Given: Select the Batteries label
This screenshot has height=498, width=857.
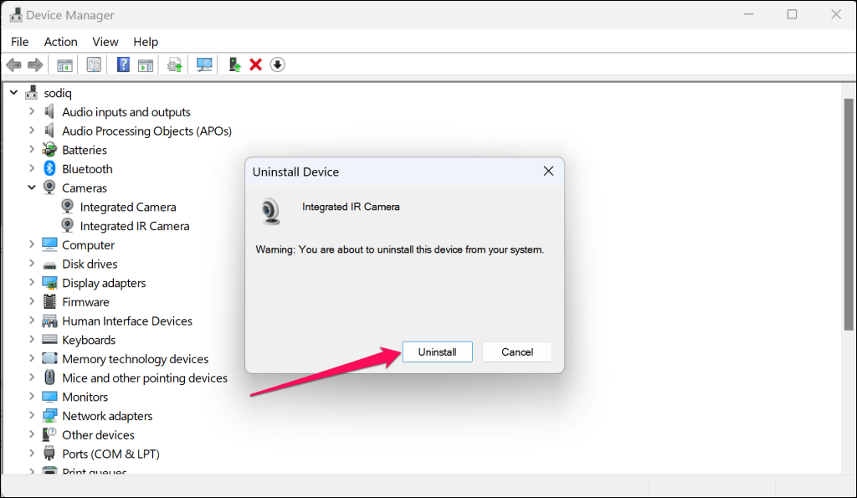Looking at the screenshot, I should pyautogui.click(x=85, y=150).
